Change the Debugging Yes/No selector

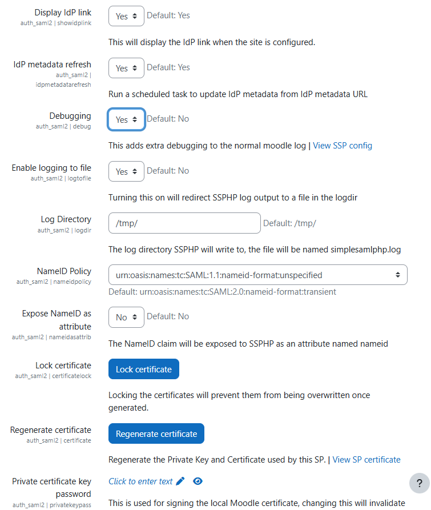126,119
